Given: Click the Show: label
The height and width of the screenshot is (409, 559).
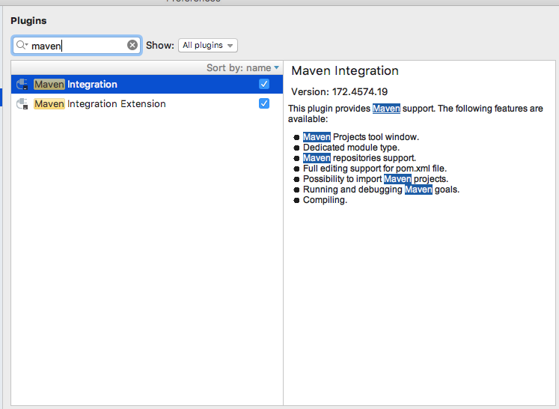Looking at the screenshot, I should [160, 46].
